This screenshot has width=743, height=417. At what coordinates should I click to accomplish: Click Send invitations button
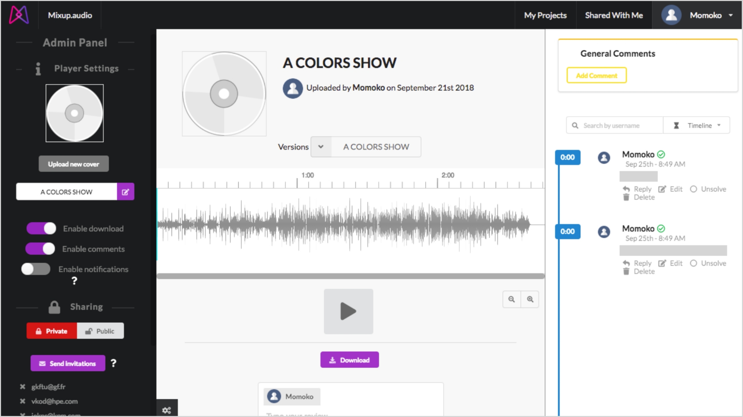[x=68, y=363]
